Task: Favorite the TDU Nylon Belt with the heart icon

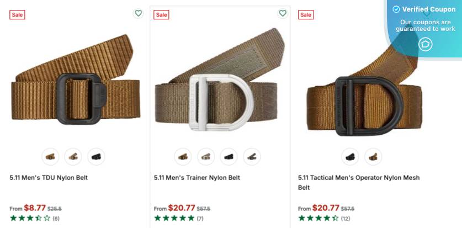Action: (x=138, y=13)
